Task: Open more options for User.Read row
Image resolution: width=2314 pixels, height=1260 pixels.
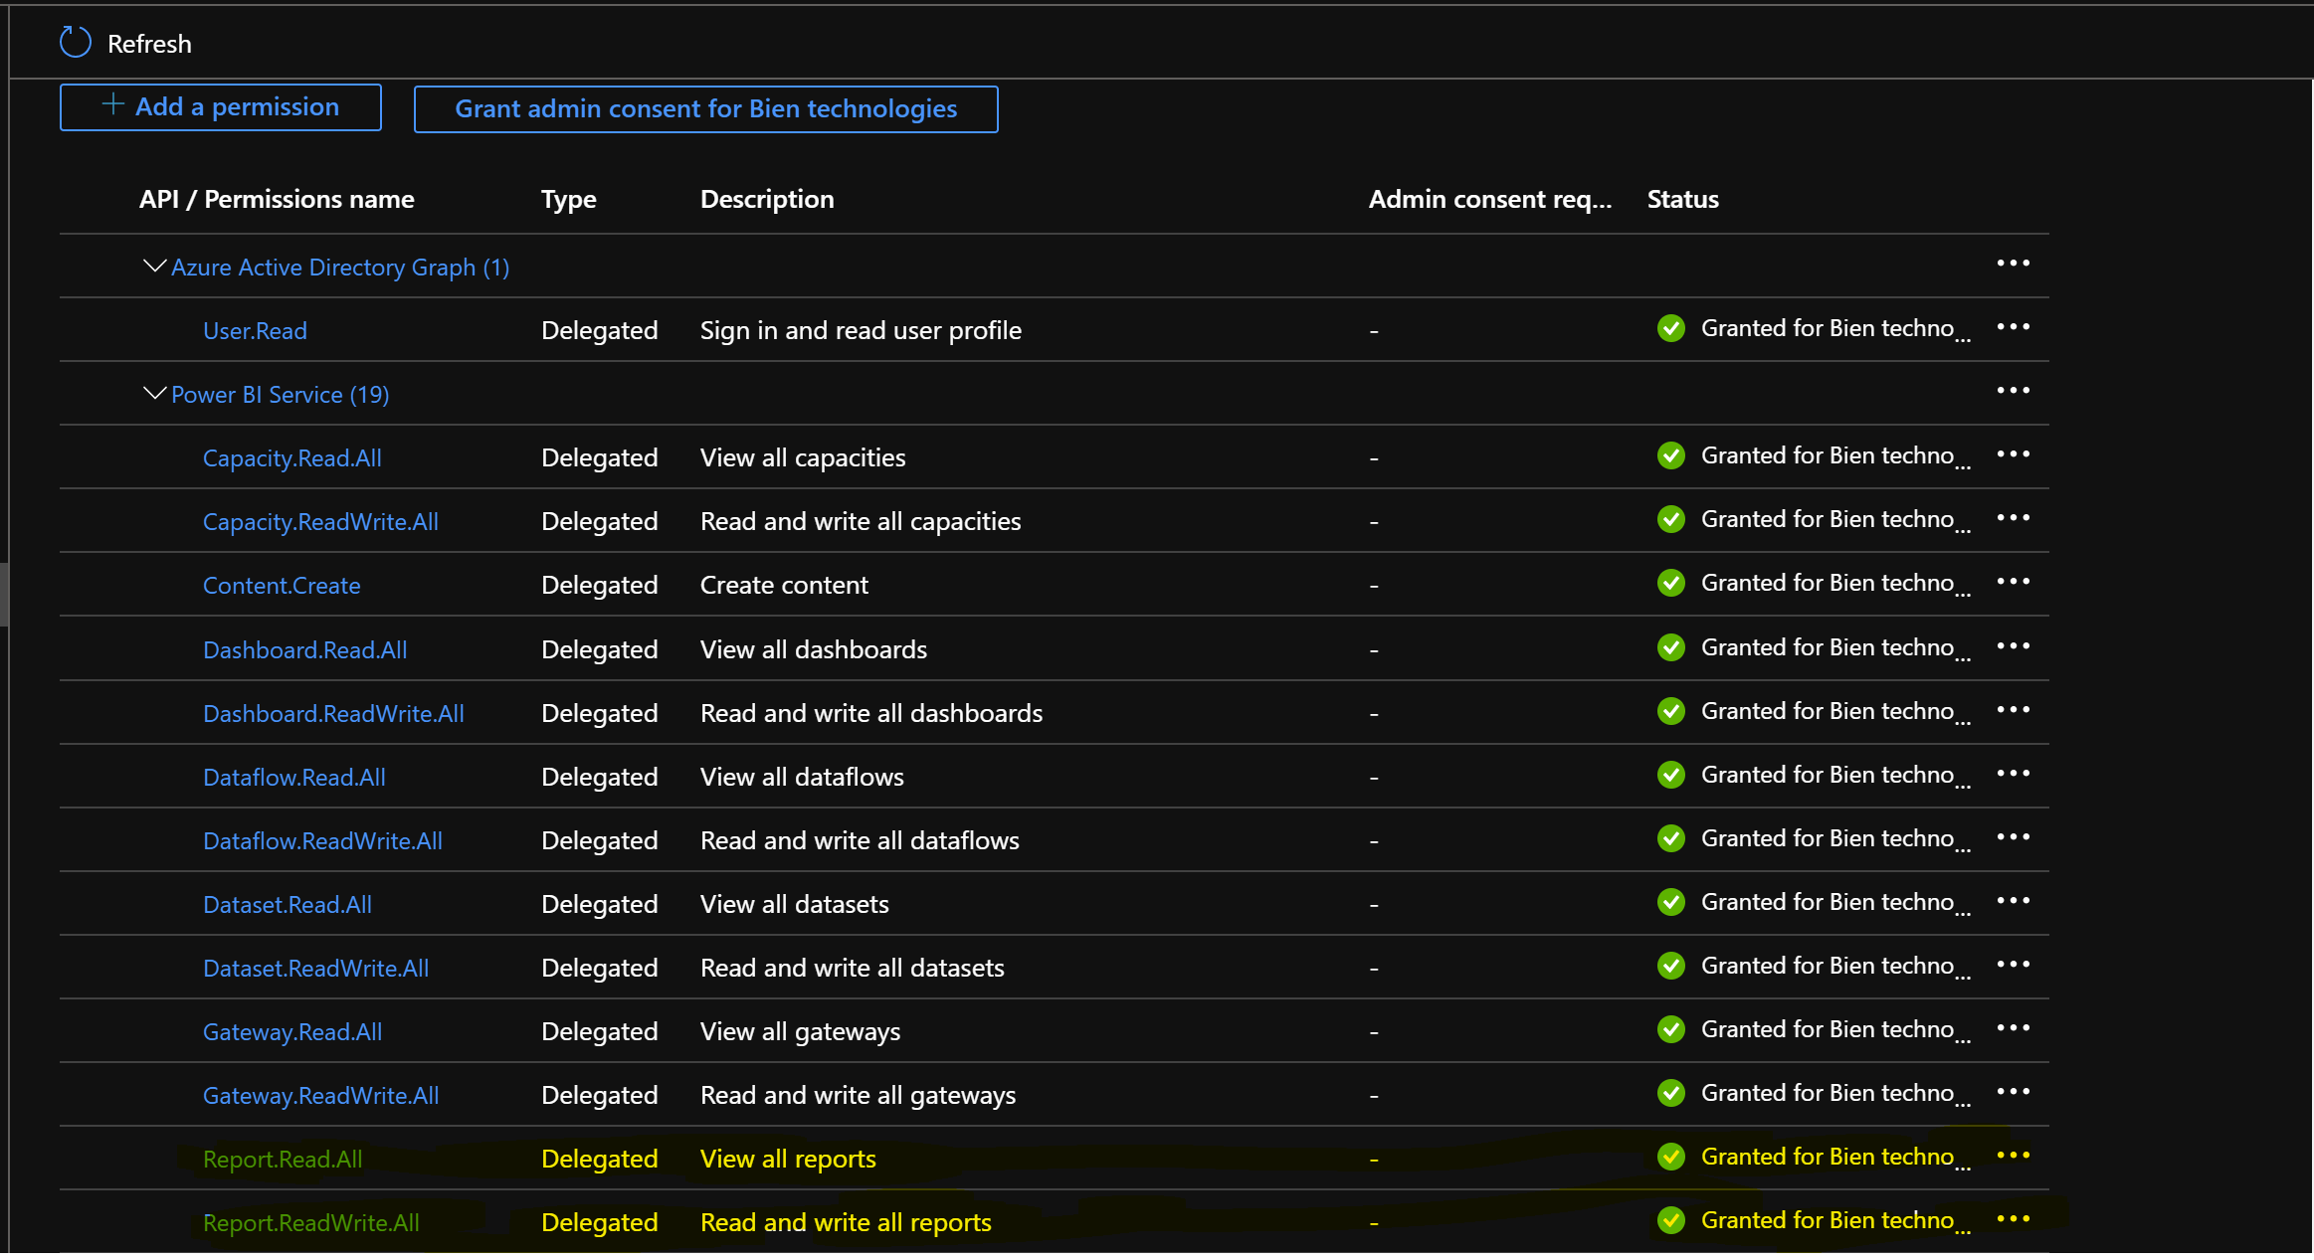Action: 2014,327
